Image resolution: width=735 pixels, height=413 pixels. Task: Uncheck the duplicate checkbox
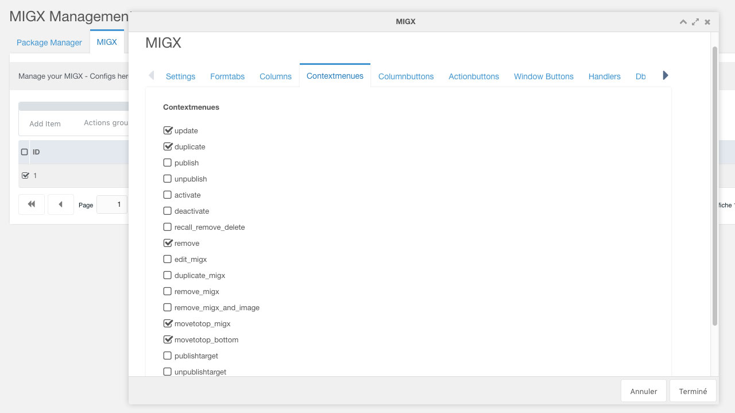click(x=168, y=146)
